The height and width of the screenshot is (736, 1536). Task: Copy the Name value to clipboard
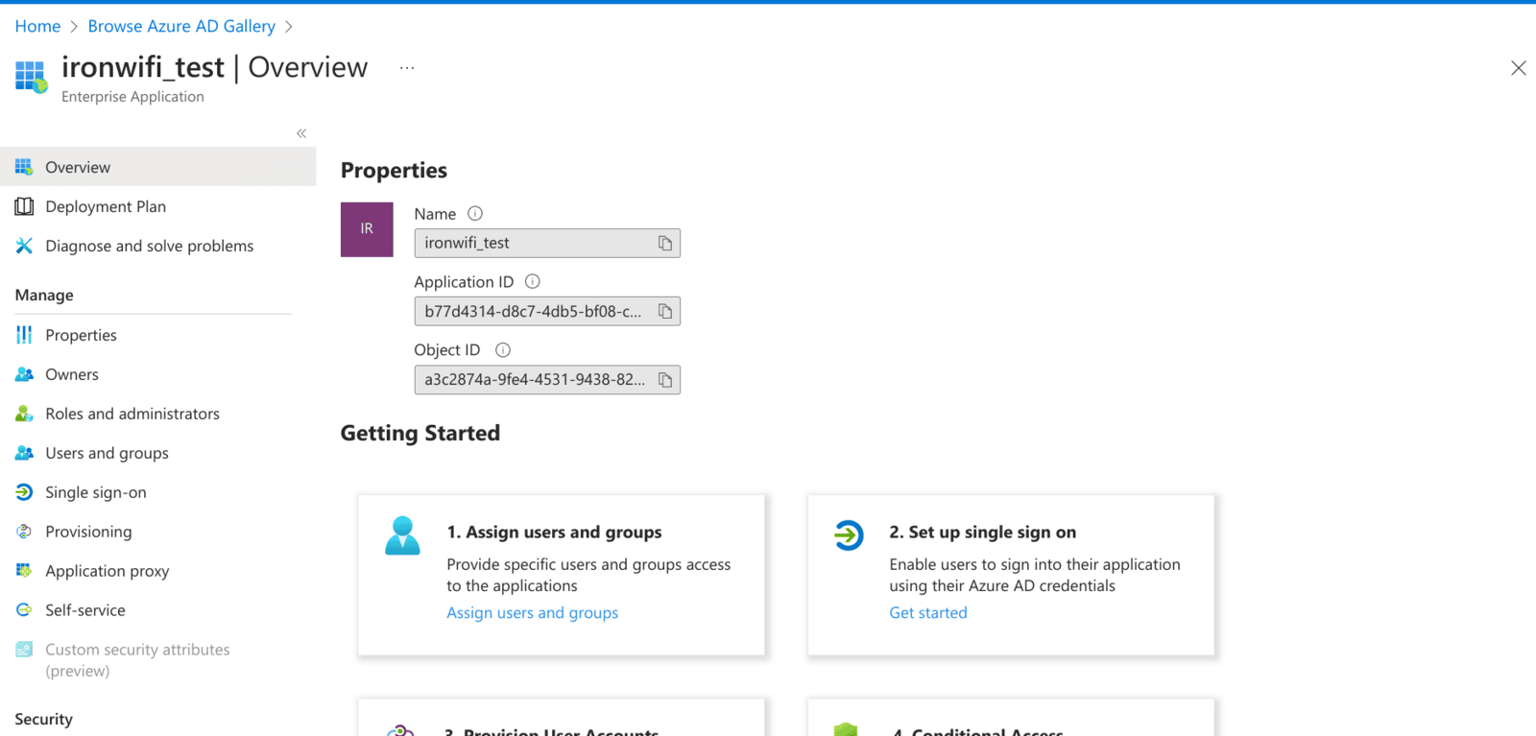(x=665, y=243)
